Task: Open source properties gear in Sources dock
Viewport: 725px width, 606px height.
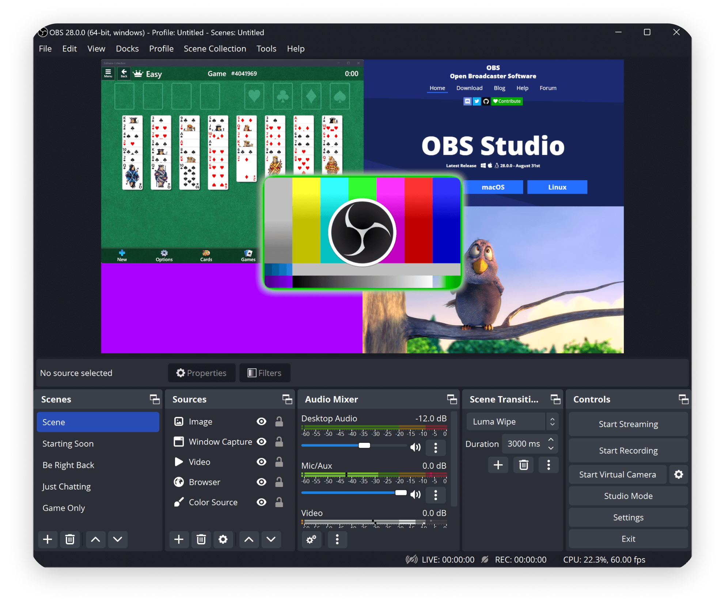Action: tap(223, 539)
